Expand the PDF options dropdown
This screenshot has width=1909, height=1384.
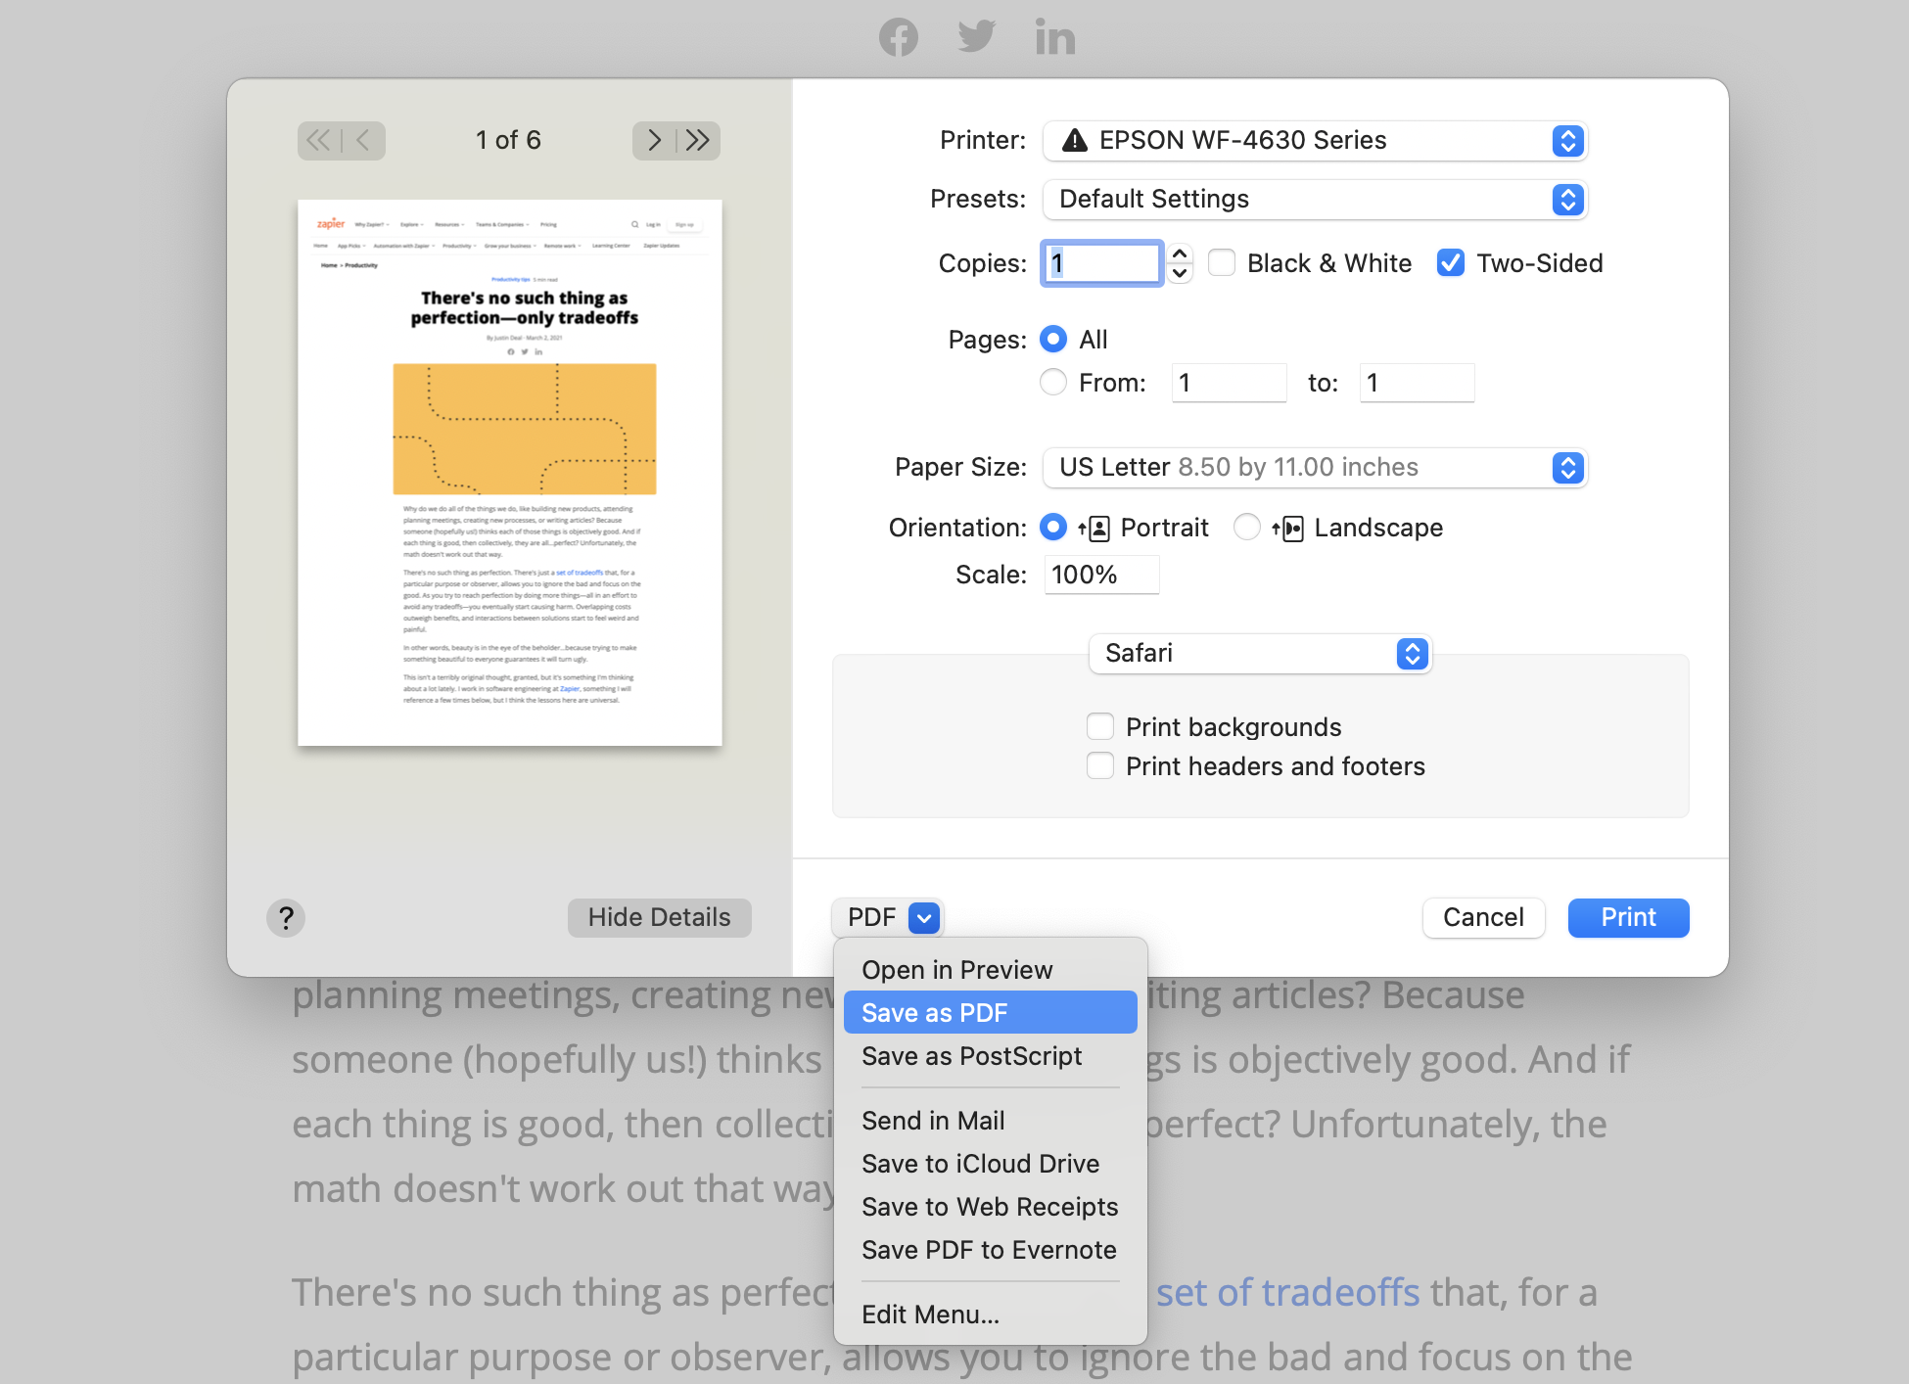coord(922,914)
